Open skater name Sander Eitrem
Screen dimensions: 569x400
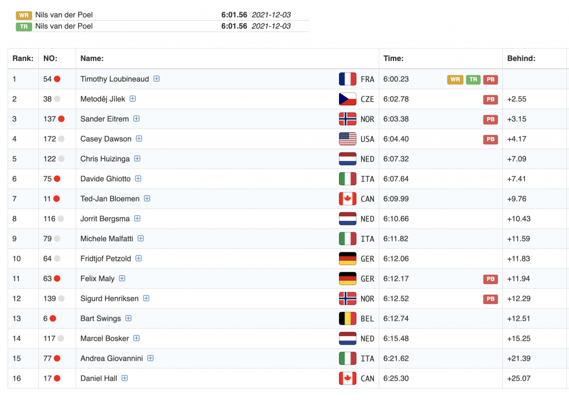104,119
